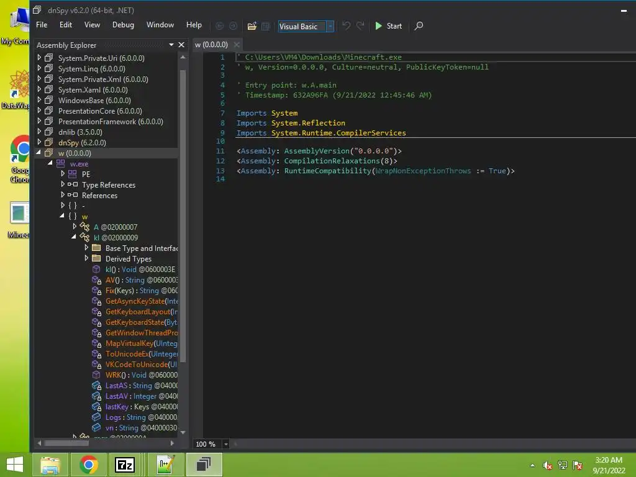The width and height of the screenshot is (636, 477).
Task: Select the LastAV : Integer field
Action: (x=141, y=396)
